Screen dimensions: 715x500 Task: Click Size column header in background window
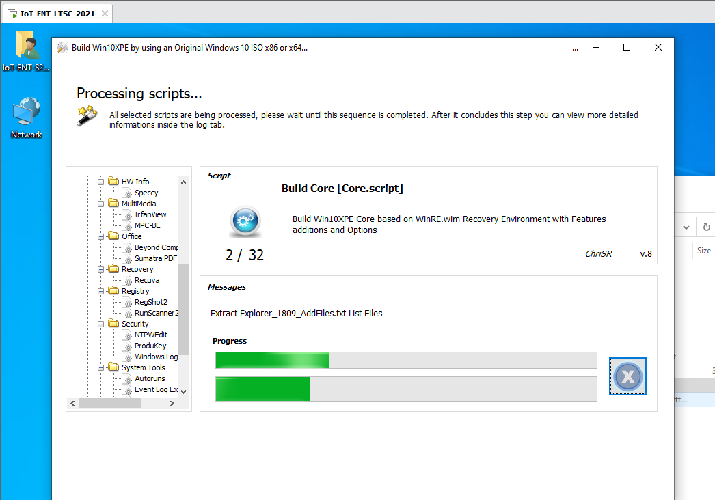coord(703,251)
